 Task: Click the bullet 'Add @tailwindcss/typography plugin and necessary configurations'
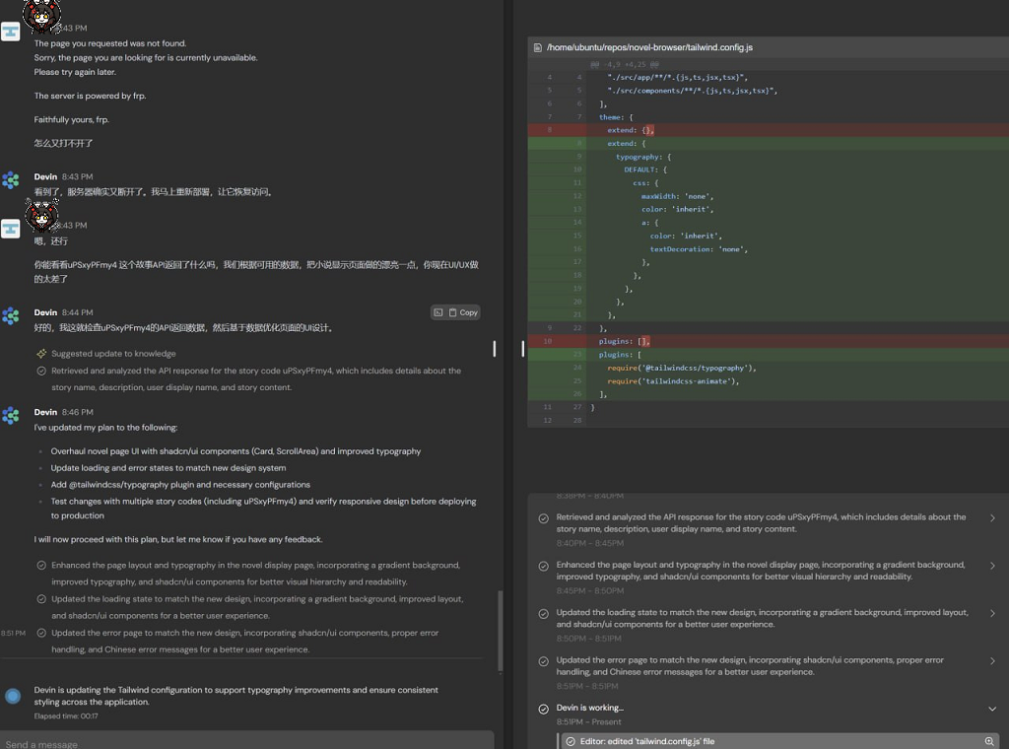coord(180,485)
